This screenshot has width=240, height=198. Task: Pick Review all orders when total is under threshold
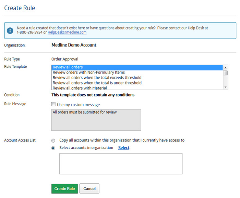pos(137,83)
